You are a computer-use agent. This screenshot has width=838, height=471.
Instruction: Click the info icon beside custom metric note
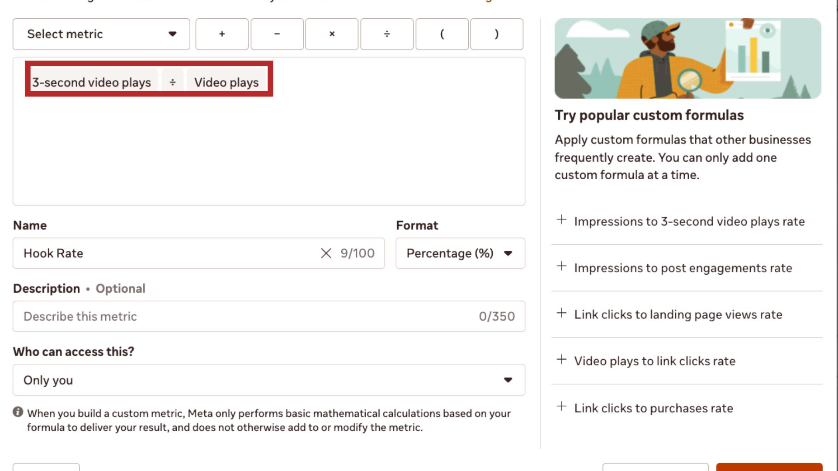click(18, 412)
